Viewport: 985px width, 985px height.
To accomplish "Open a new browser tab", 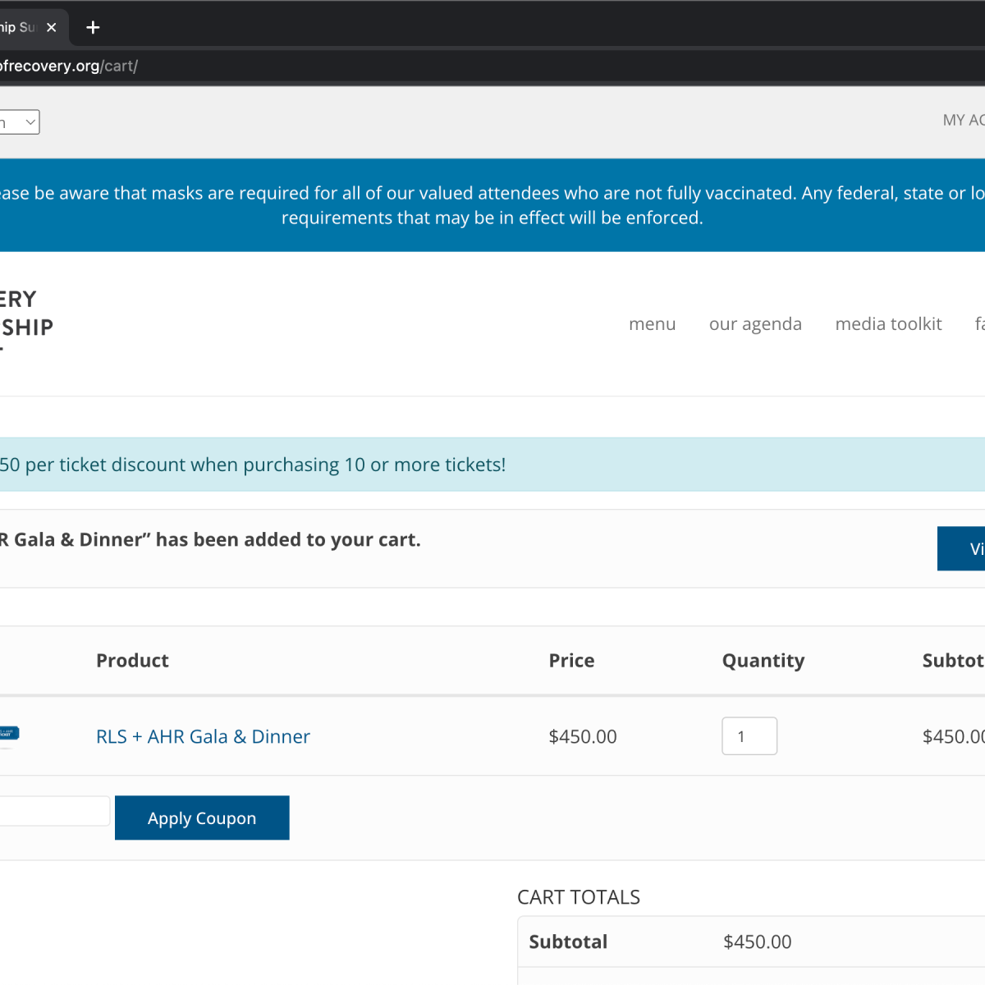I will click(93, 27).
